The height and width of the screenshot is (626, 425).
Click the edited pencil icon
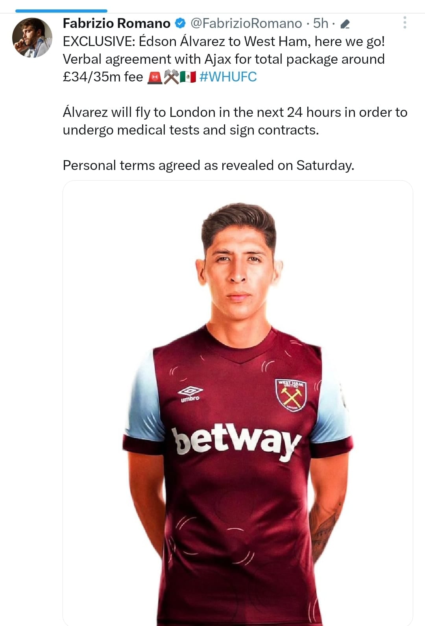coord(344,24)
